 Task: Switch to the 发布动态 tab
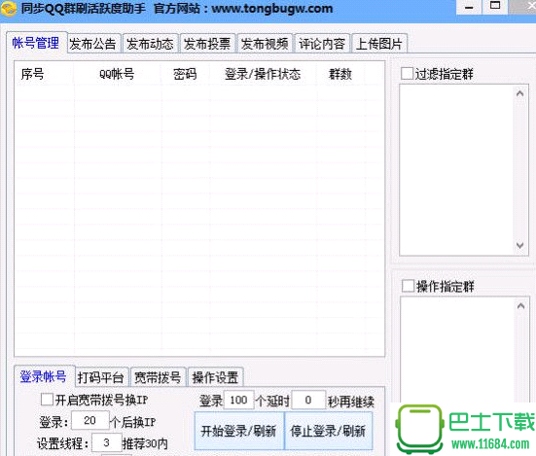151,44
